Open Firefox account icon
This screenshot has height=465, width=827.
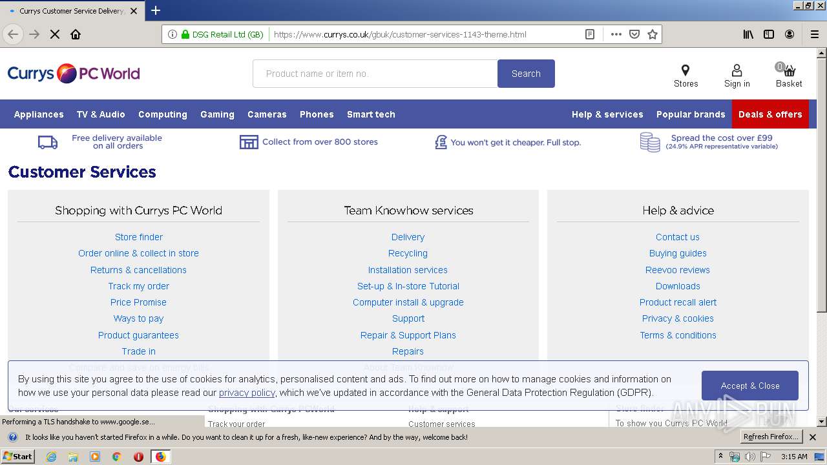790,34
